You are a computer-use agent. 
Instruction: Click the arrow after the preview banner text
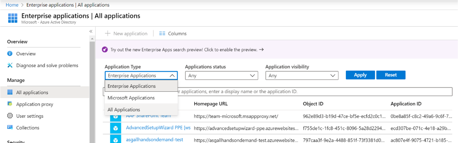(261, 50)
